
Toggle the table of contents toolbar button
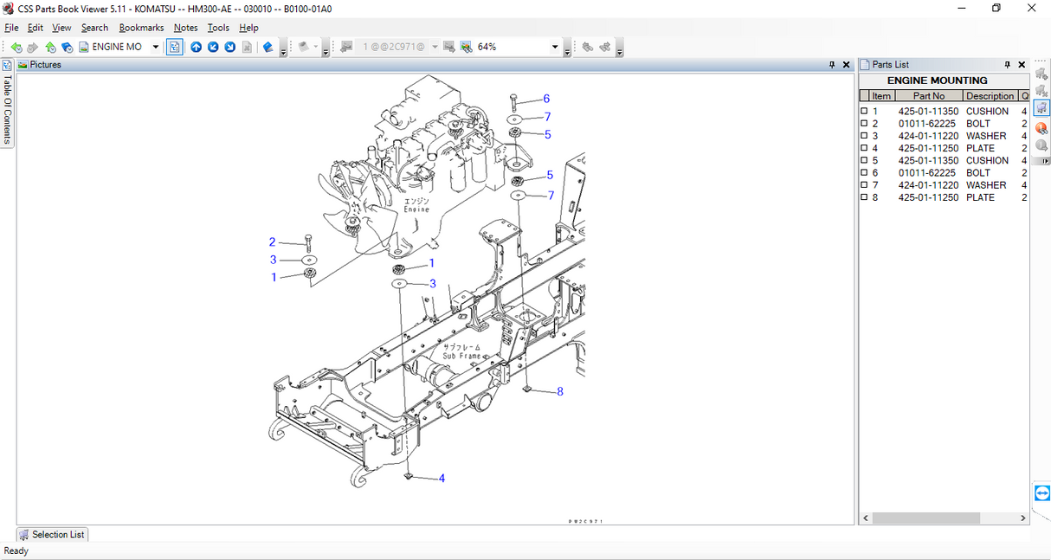[175, 47]
